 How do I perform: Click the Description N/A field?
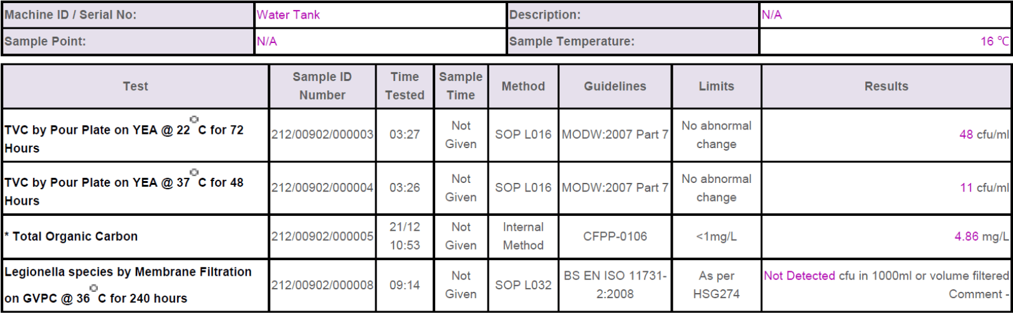(x=885, y=15)
